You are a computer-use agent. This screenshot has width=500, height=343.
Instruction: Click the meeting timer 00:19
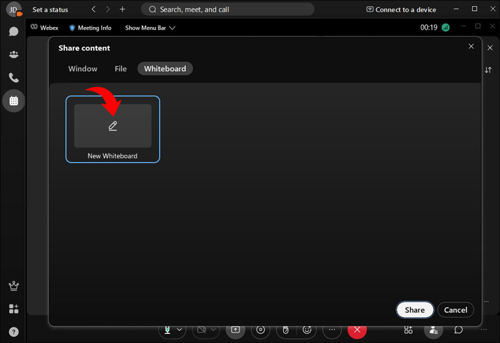429,28
